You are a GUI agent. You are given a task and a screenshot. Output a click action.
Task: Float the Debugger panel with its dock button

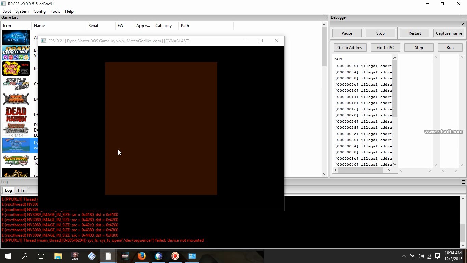(x=463, y=17)
